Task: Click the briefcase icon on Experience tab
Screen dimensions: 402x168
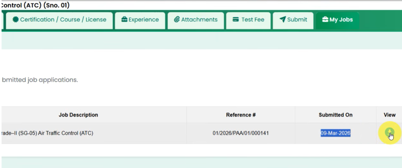Action: [x=124, y=20]
